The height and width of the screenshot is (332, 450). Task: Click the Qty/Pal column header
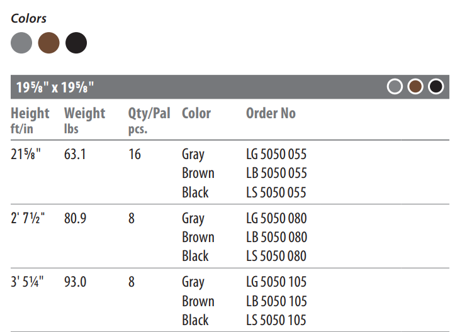(x=149, y=121)
